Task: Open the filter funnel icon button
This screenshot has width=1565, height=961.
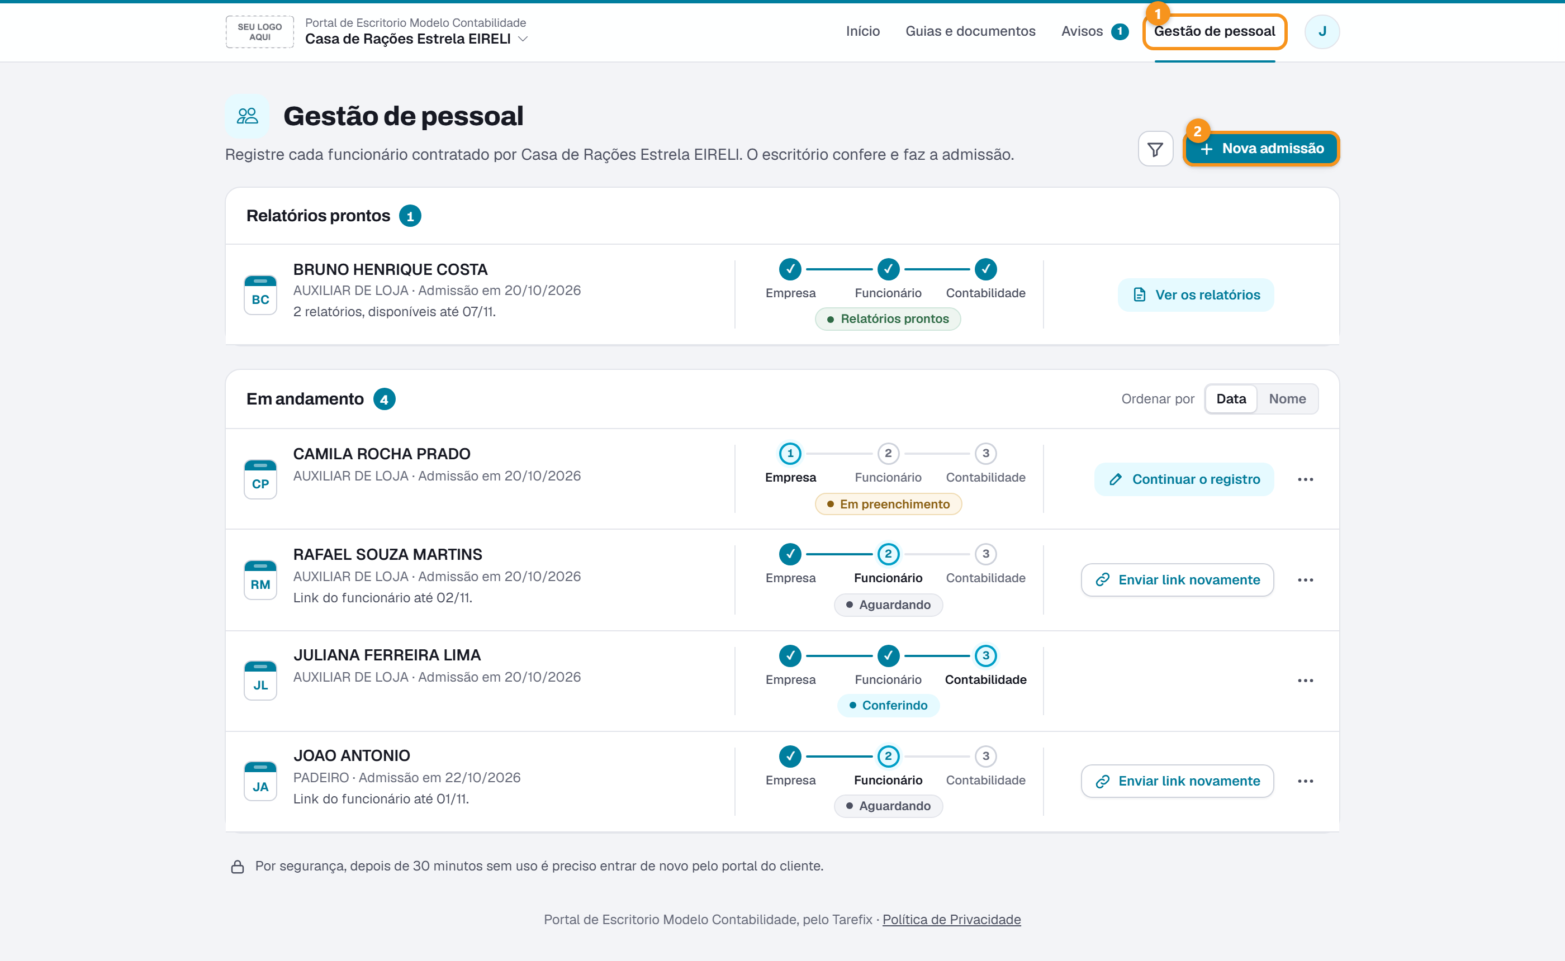Action: point(1155,149)
